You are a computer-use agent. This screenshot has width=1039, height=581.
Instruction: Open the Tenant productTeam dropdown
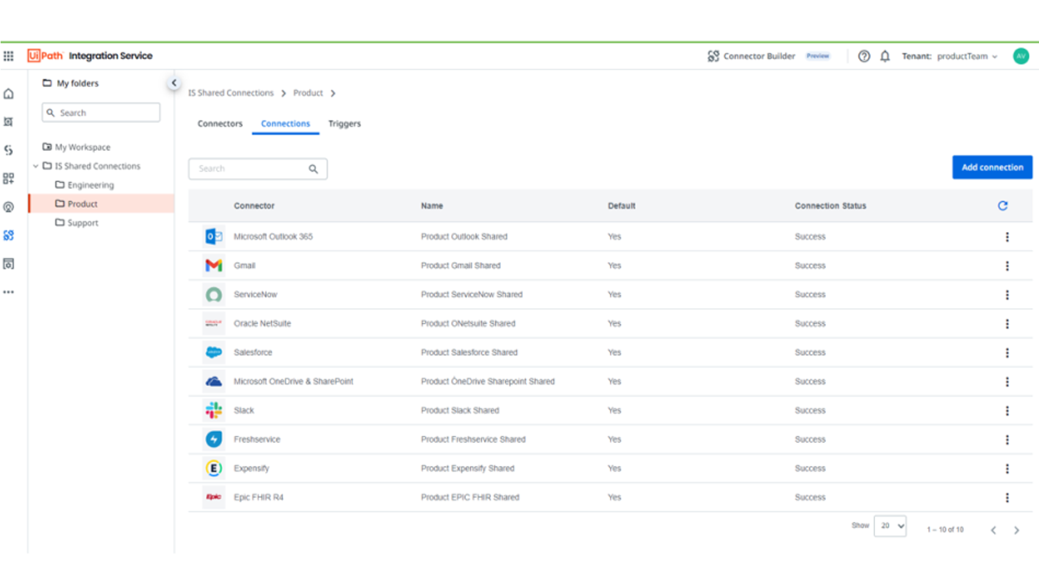click(x=950, y=56)
